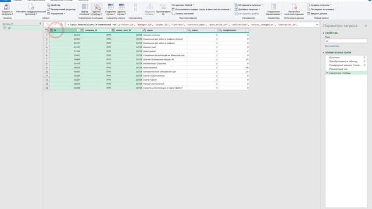372x209 pixels.
Task: Open gear settings for the Expanded Column step
Action: tap(364, 65)
